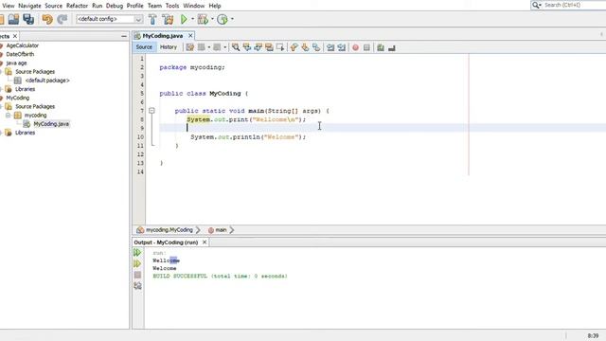The width and height of the screenshot is (606, 341).
Task: Open the <default config> combo box
Action: (x=110, y=19)
